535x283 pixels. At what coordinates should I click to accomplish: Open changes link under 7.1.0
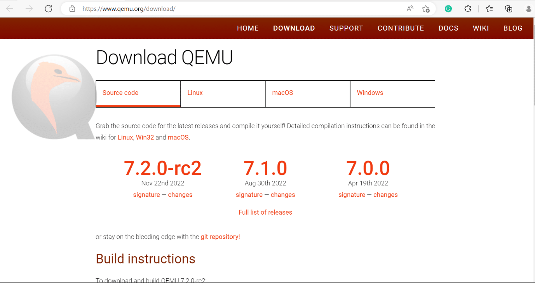coord(283,195)
